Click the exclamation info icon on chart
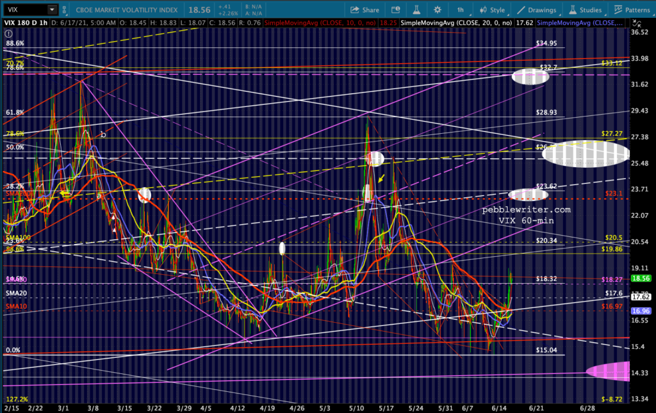The height and width of the screenshot is (413, 656). coord(8,34)
